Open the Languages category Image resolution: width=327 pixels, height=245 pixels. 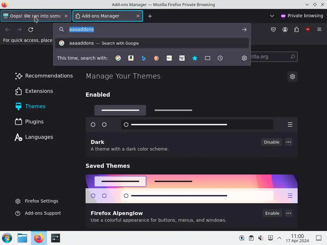(x=34, y=137)
